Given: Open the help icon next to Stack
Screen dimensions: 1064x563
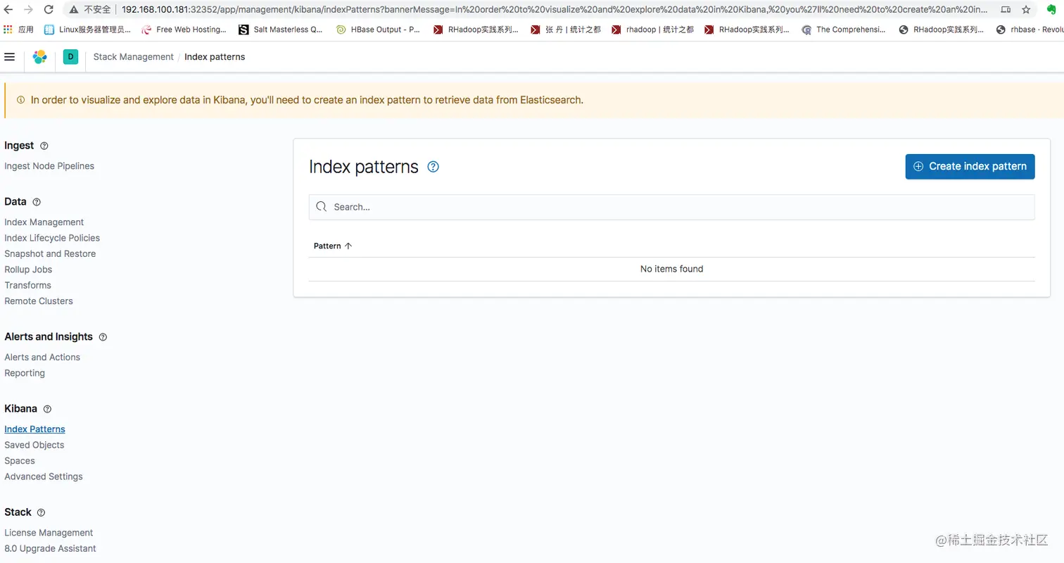Looking at the screenshot, I should point(41,512).
